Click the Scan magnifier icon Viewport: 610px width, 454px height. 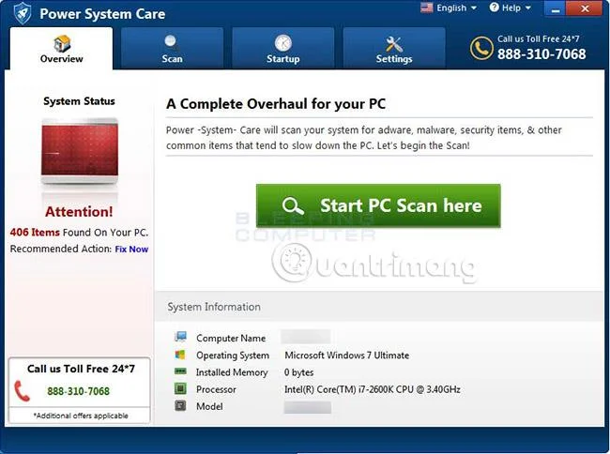171,43
